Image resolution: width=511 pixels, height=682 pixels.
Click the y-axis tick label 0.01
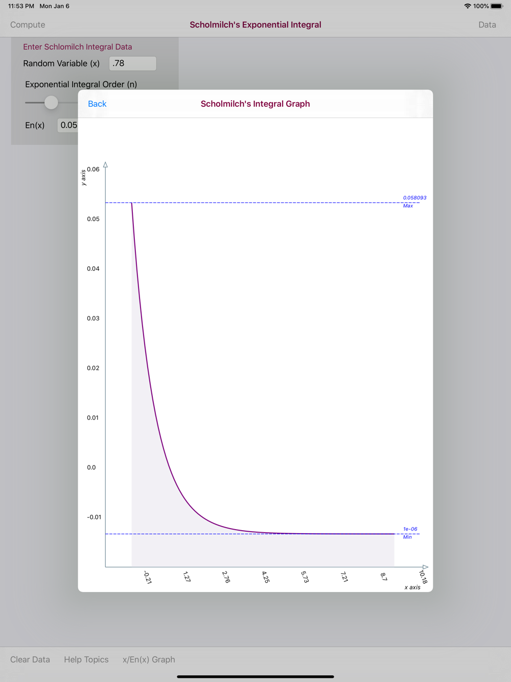point(92,418)
